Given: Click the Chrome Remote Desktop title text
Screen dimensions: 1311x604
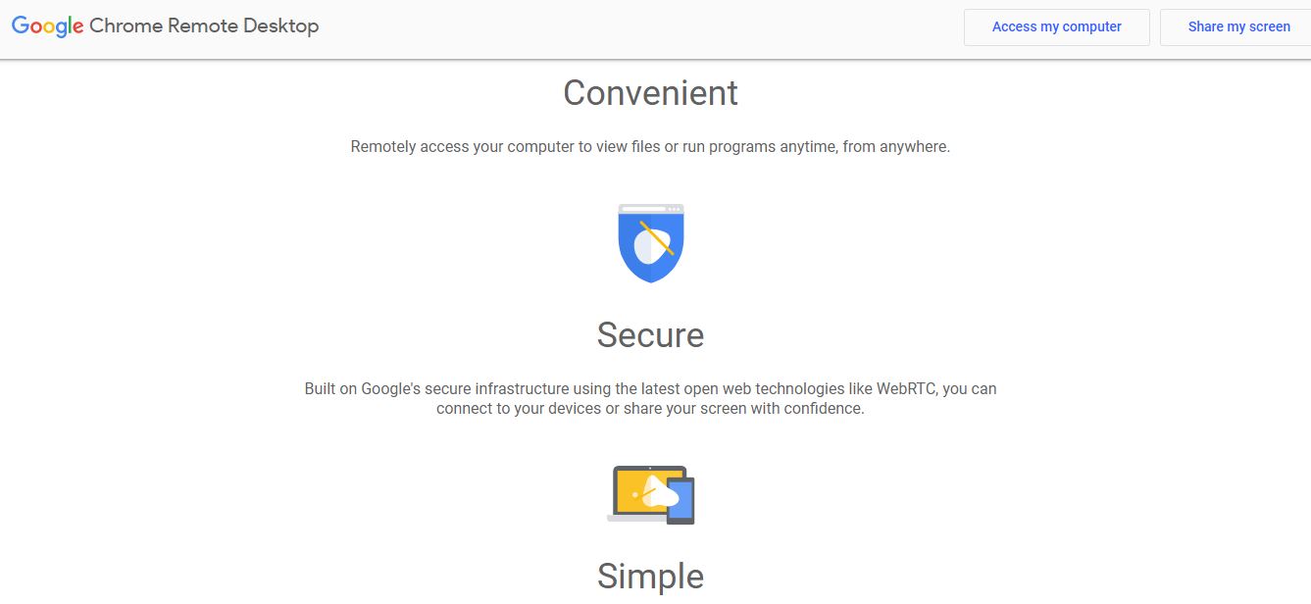Looking at the screenshot, I should (x=204, y=26).
